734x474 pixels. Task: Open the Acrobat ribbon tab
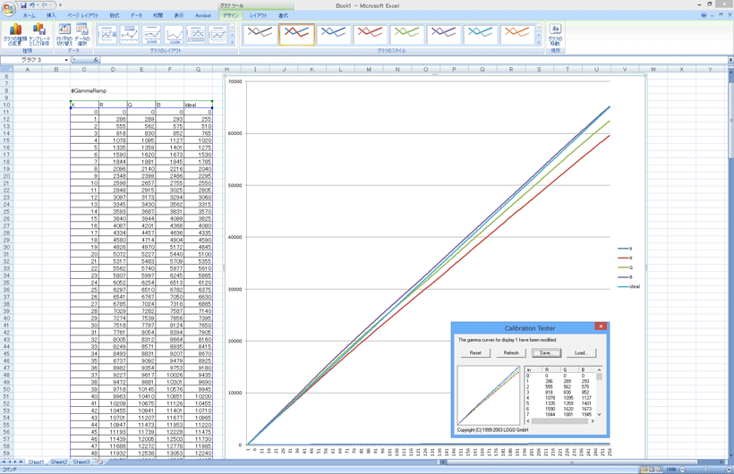202,15
